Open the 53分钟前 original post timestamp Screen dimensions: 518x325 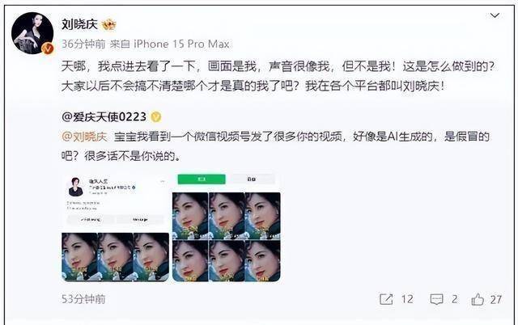pyautogui.click(x=83, y=299)
